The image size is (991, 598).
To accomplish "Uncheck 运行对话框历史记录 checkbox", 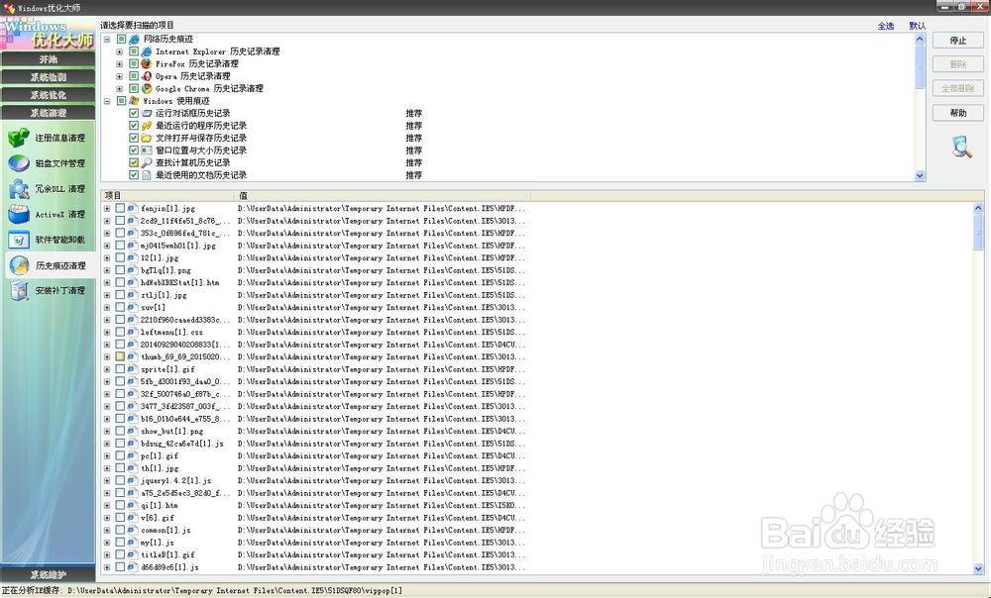I will (x=134, y=113).
